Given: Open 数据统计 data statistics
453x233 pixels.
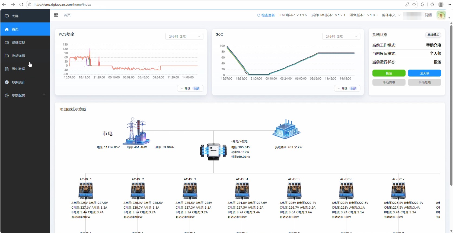Looking at the screenshot, I should 25,82.
